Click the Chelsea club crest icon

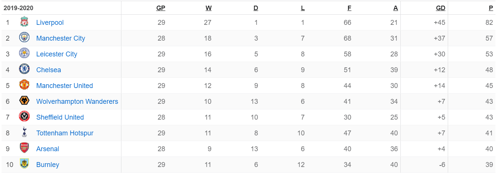click(24, 70)
